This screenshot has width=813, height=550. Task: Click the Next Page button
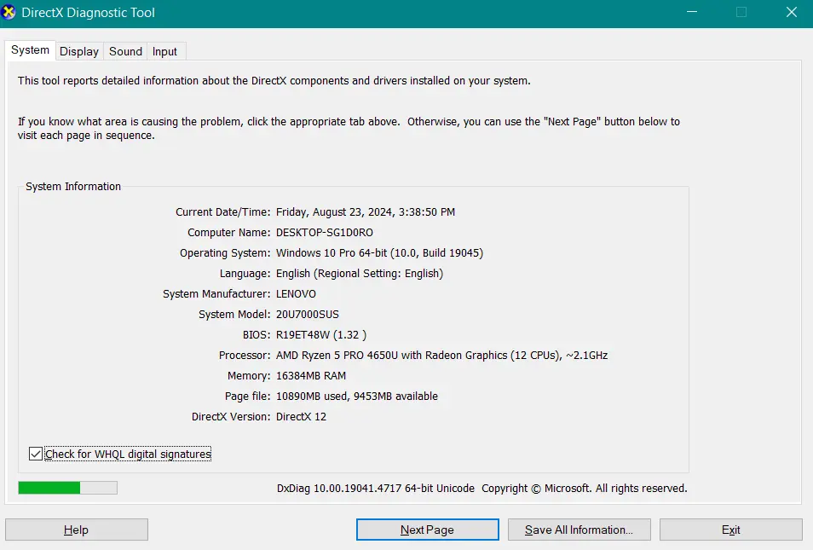pyautogui.click(x=427, y=530)
